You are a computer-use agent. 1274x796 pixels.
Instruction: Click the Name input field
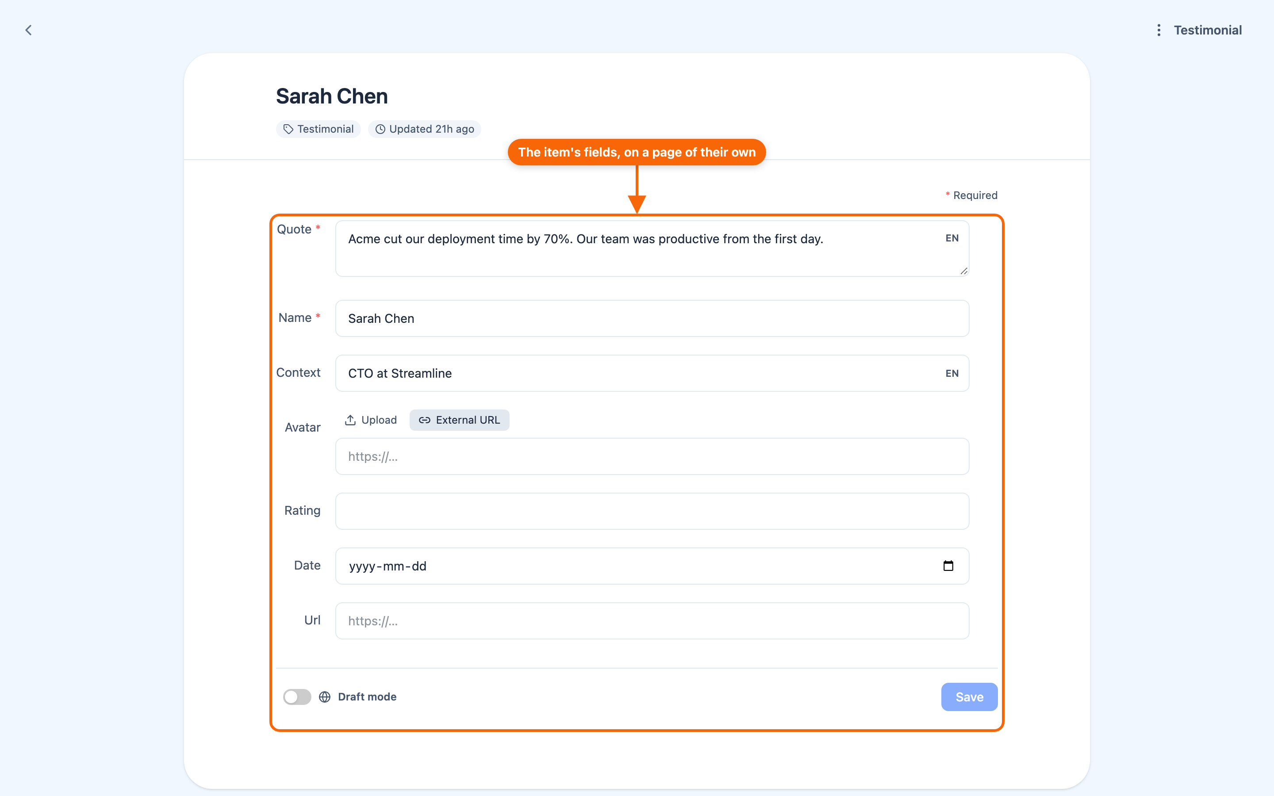[652, 318]
